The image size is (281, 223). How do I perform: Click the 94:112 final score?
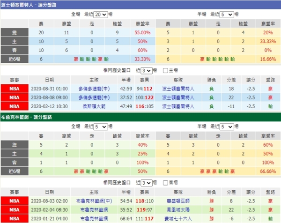click(x=144, y=89)
